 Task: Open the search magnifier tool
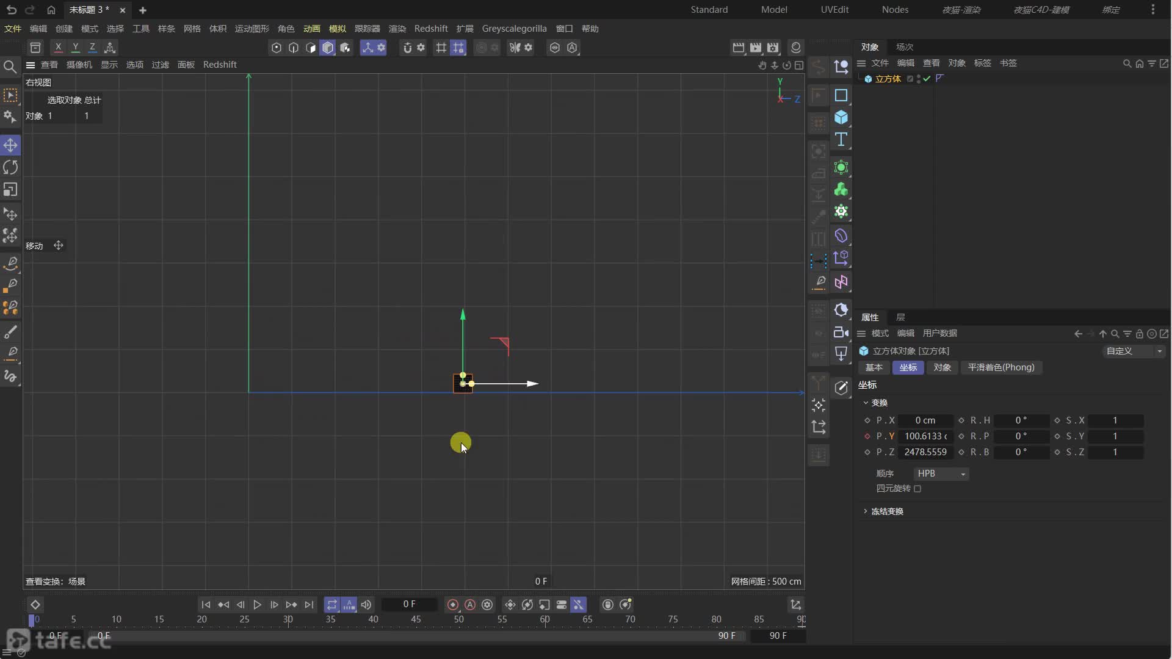point(10,67)
